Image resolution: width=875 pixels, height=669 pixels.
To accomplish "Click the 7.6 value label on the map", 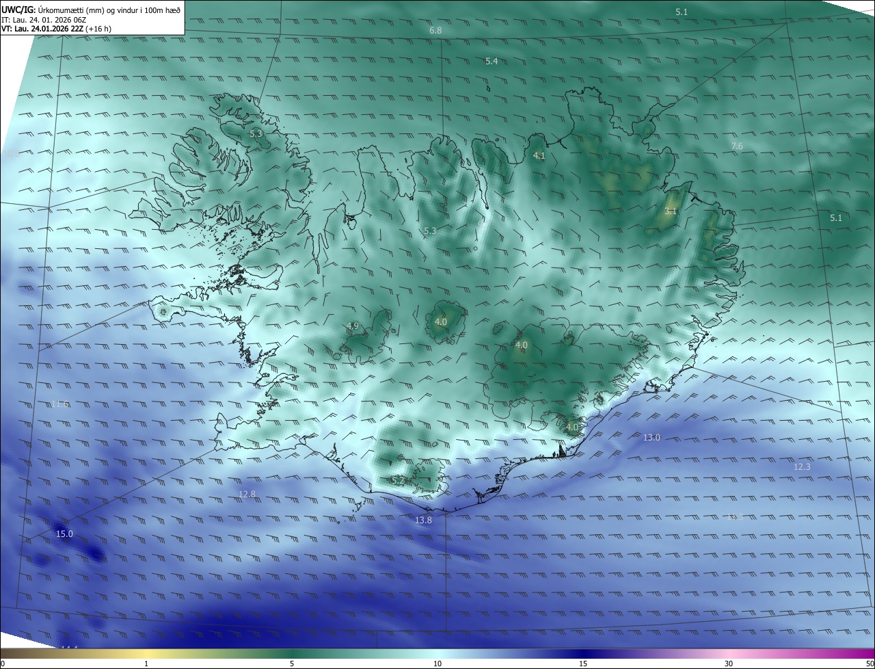I will click(x=737, y=146).
